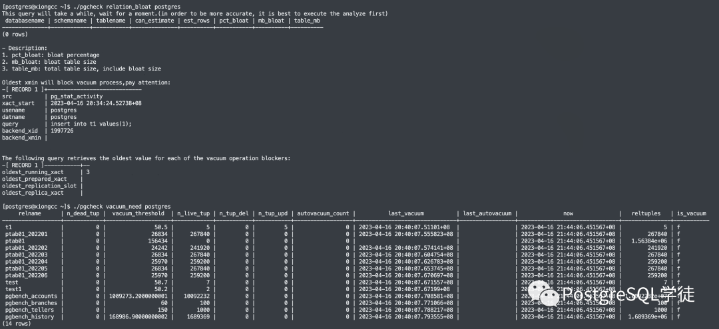Select the 'n_dead_tup' column header
The height and width of the screenshot is (329, 719).
pos(83,214)
